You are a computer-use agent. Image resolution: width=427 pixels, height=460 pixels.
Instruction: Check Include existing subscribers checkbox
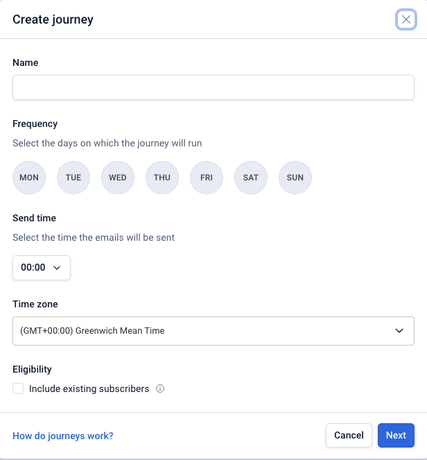coord(19,389)
